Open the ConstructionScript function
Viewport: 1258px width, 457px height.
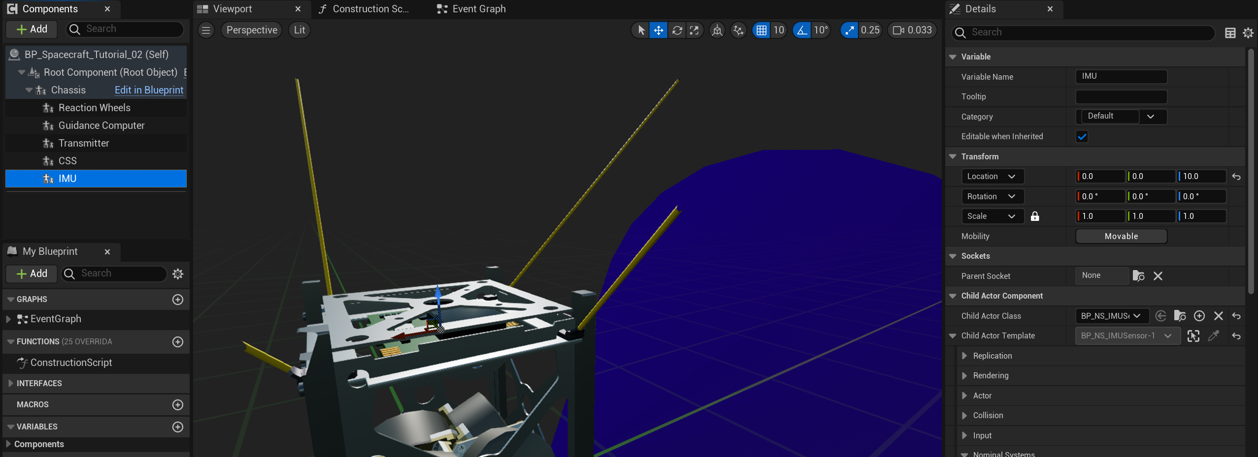pos(71,363)
